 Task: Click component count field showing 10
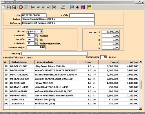click(104, 57)
